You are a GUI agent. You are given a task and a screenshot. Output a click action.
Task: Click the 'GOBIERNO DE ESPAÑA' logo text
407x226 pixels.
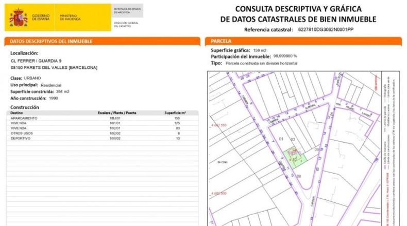pyautogui.click(x=41, y=17)
